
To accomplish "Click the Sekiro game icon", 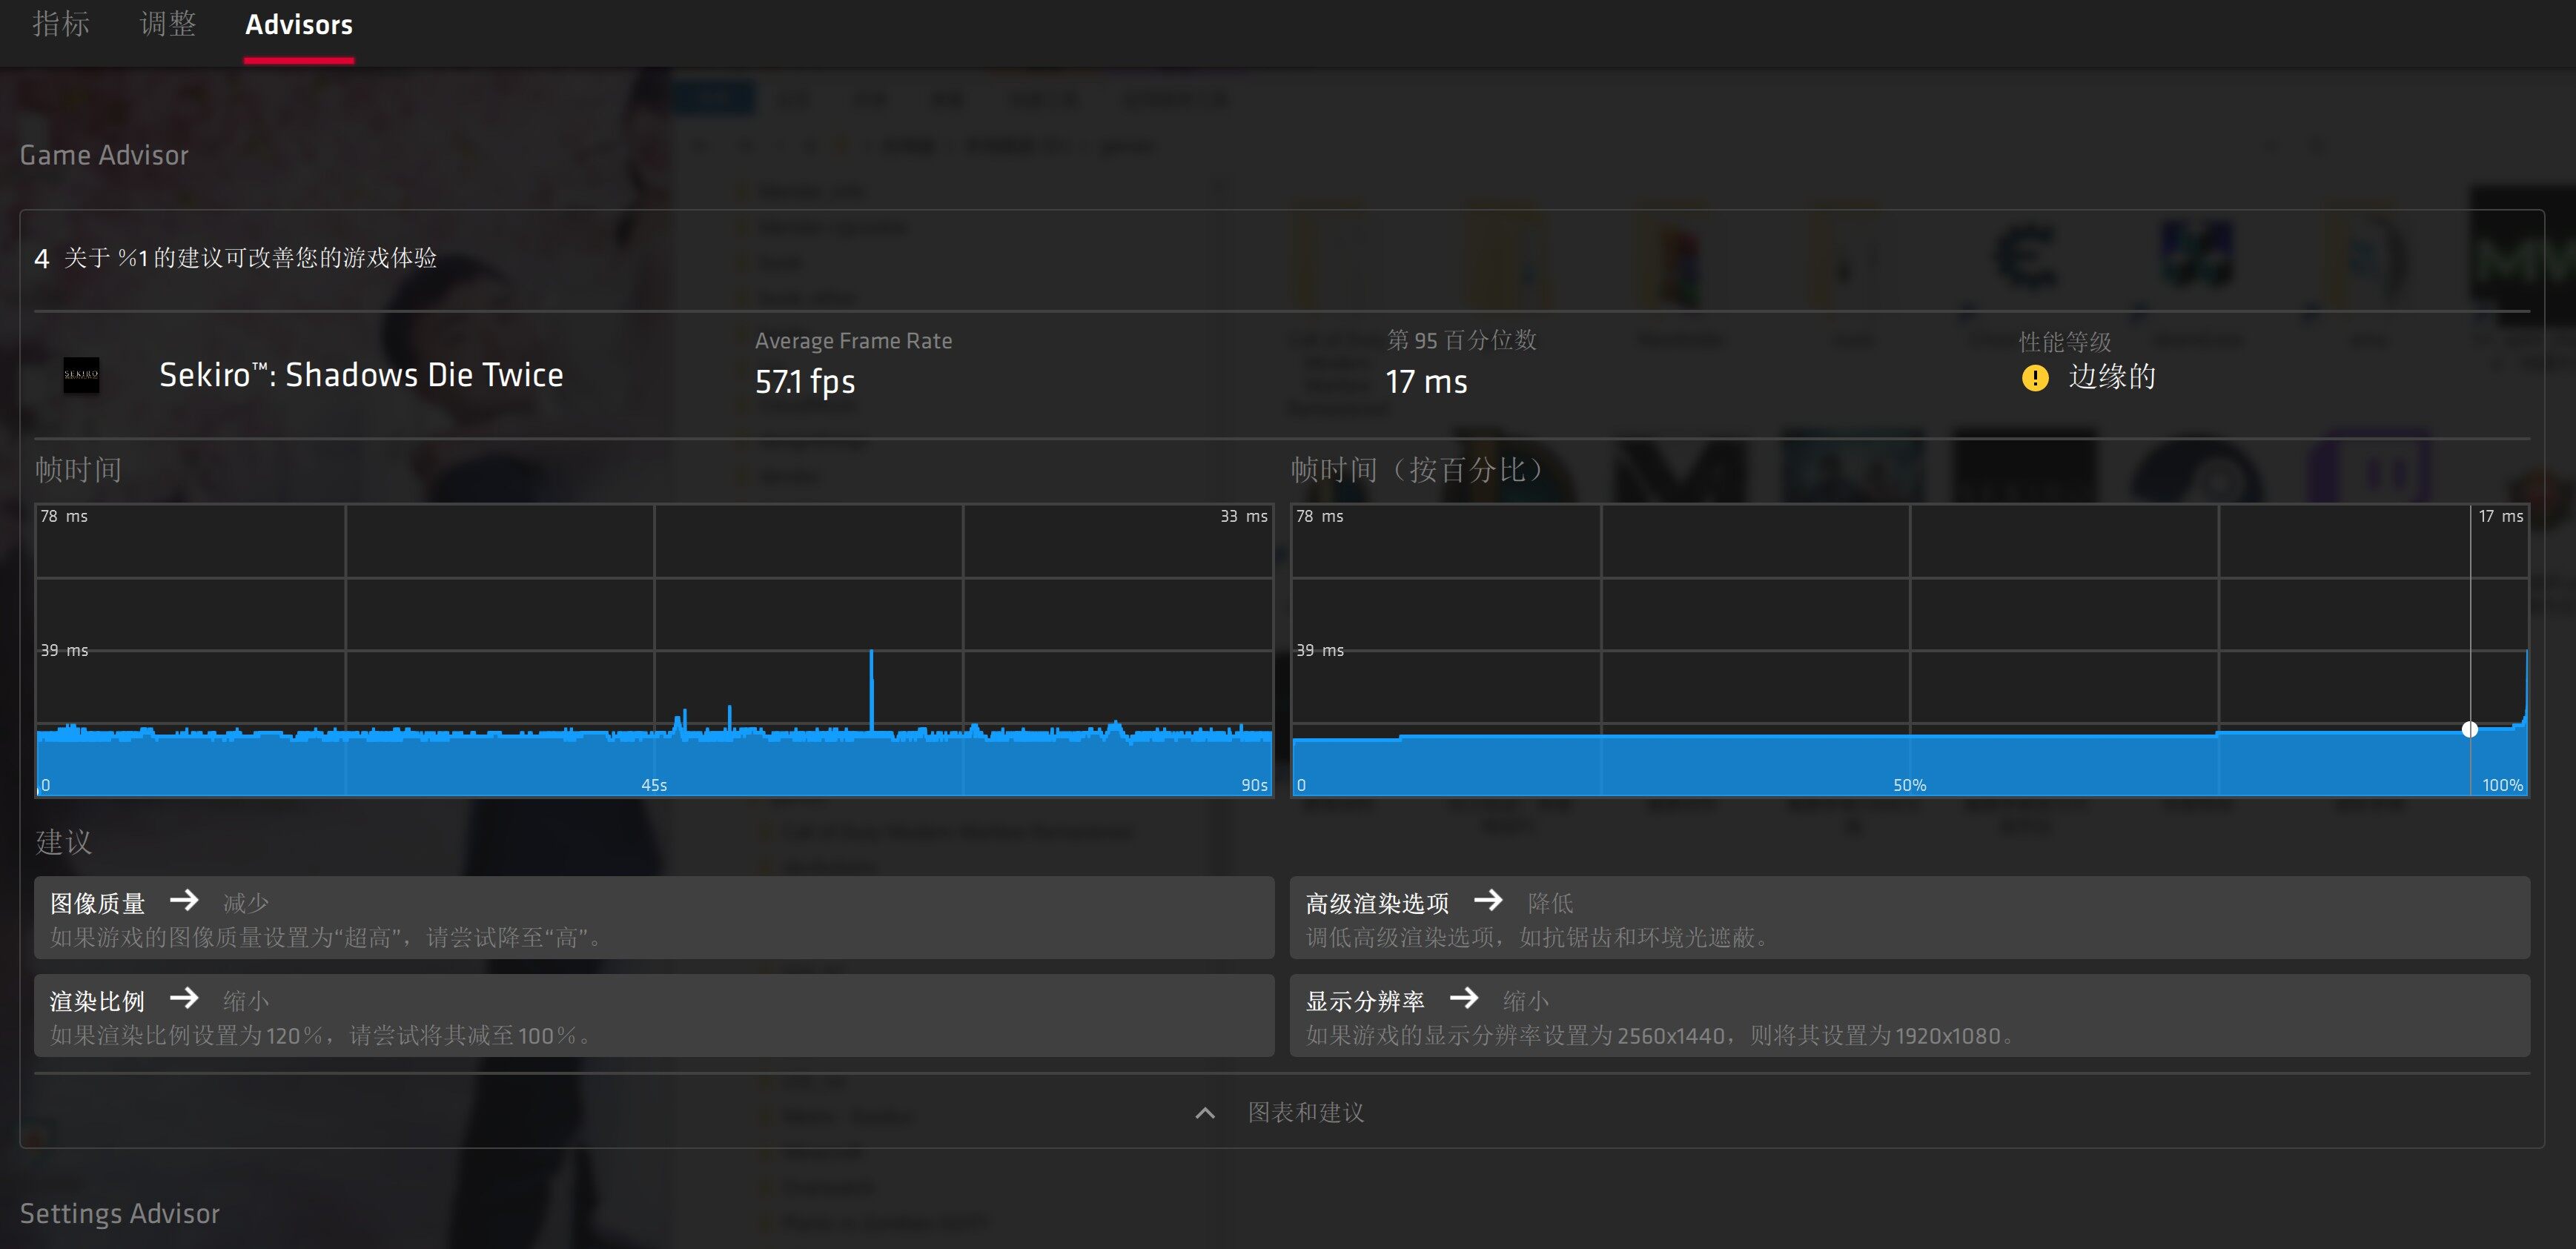I will [x=81, y=375].
